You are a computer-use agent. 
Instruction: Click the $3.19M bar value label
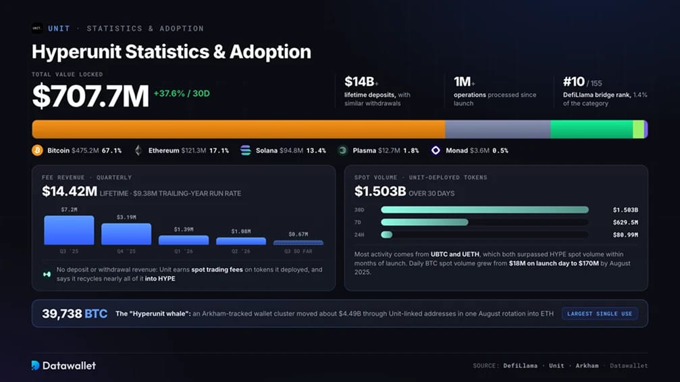coord(126,217)
